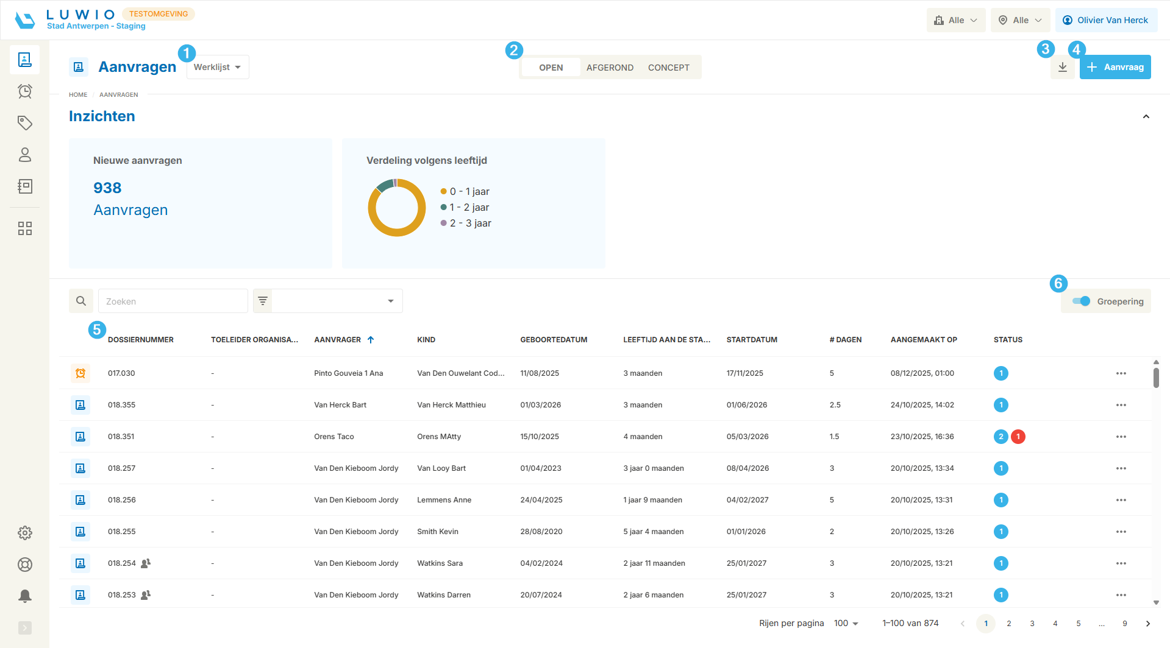Open the dashboard grid icon in sidebar

click(x=25, y=228)
